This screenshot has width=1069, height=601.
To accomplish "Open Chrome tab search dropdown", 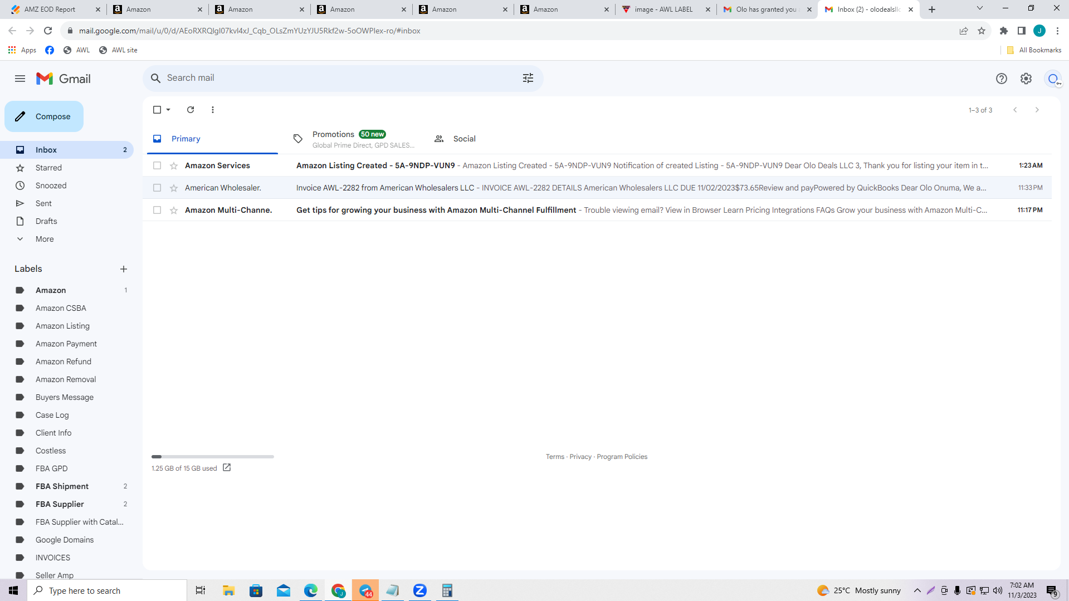I will (980, 9).
